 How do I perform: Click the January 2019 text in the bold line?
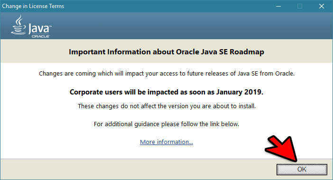[x=240, y=92]
